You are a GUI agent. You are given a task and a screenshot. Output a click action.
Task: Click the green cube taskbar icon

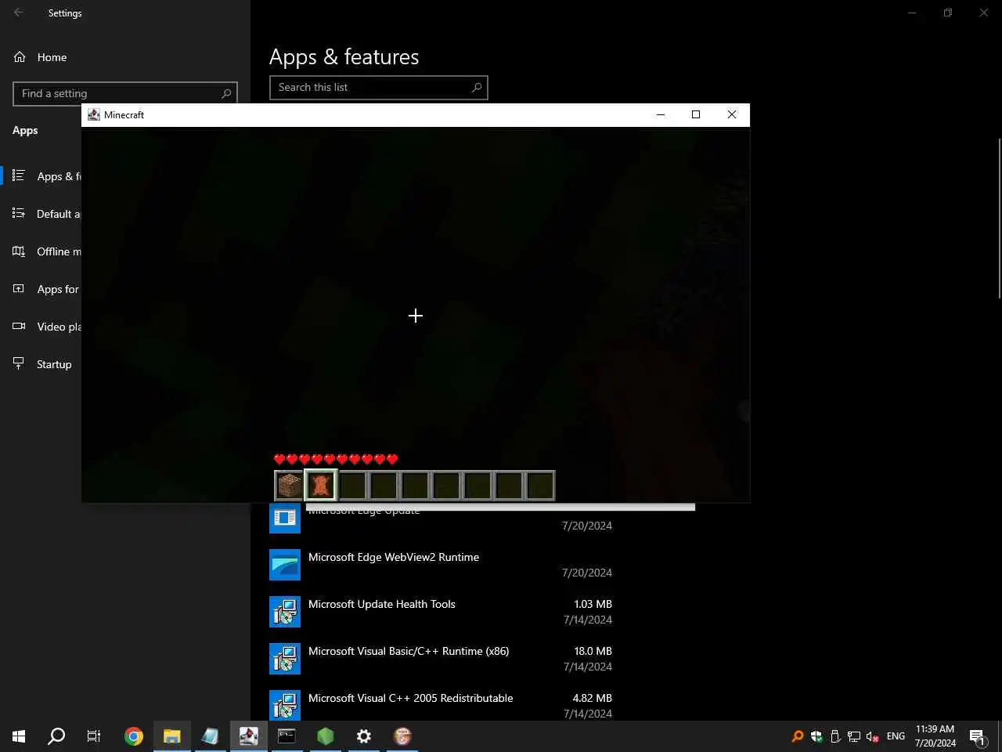(326, 736)
